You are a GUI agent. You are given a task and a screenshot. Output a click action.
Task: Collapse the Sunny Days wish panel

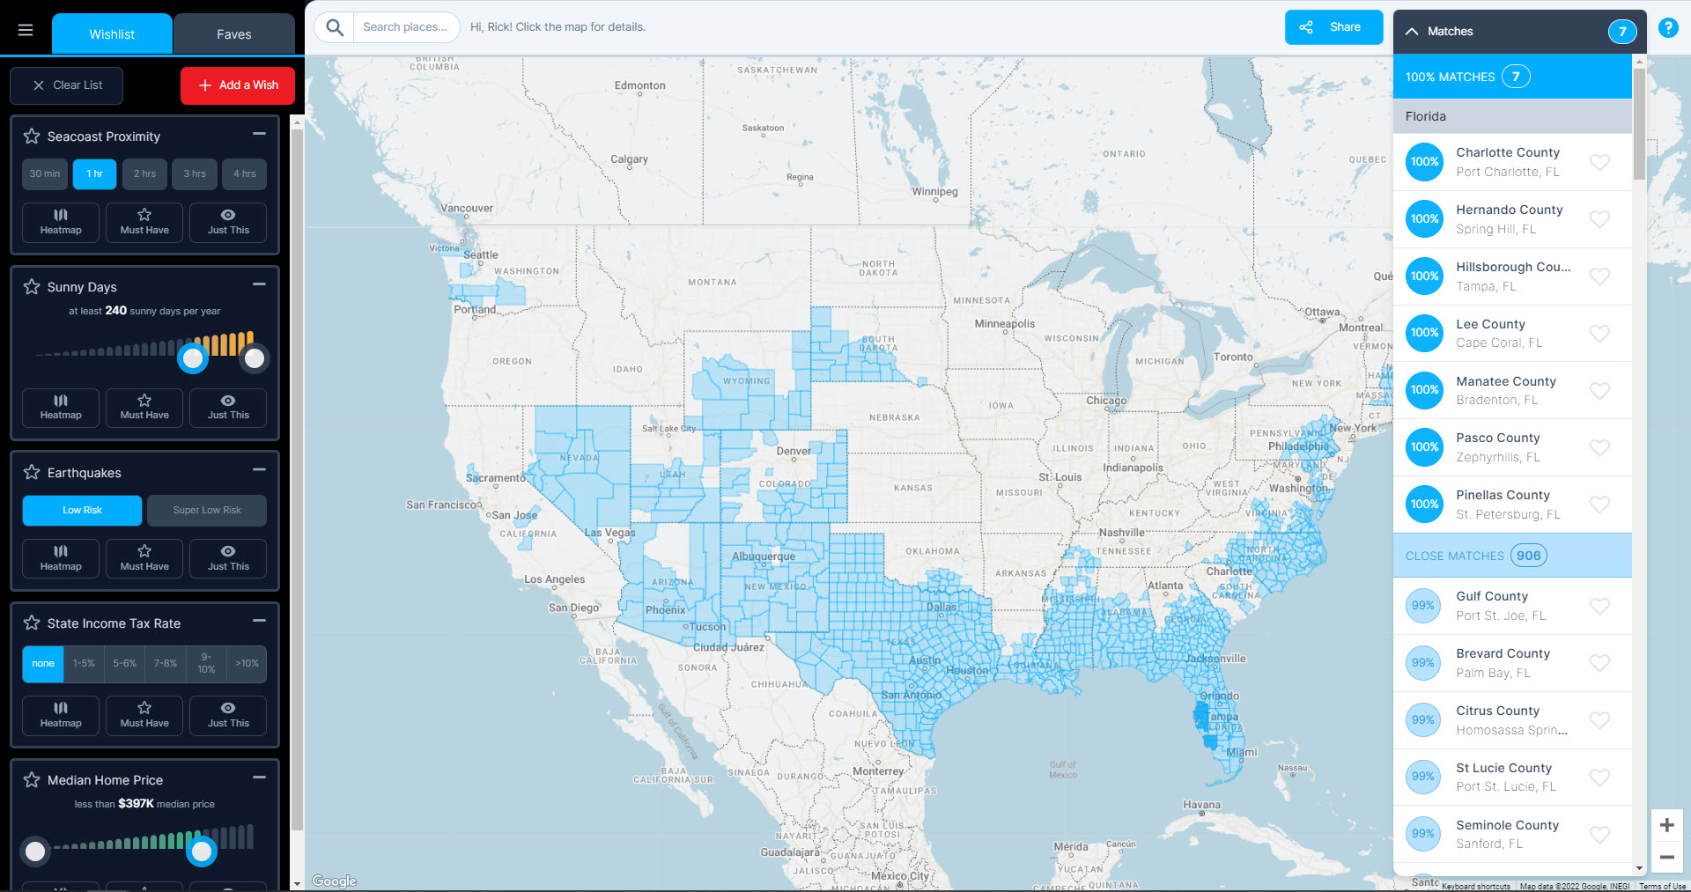tap(259, 284)
